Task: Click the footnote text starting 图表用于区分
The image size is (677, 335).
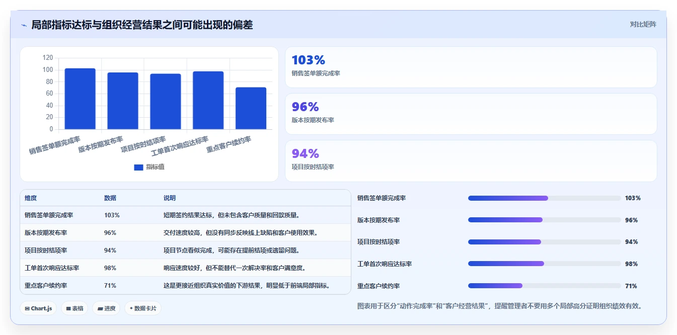Action: click(499, 306)
